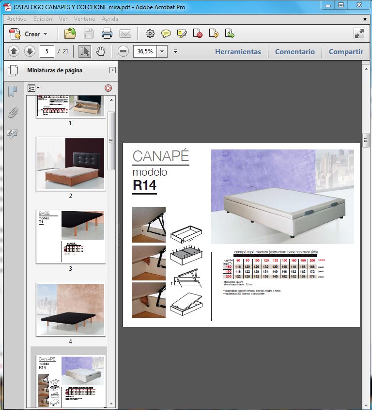Viewport: 372px width, 410px height.
Task: Select page 3 thumbnail BASE modelo T1
Action: 71,236
